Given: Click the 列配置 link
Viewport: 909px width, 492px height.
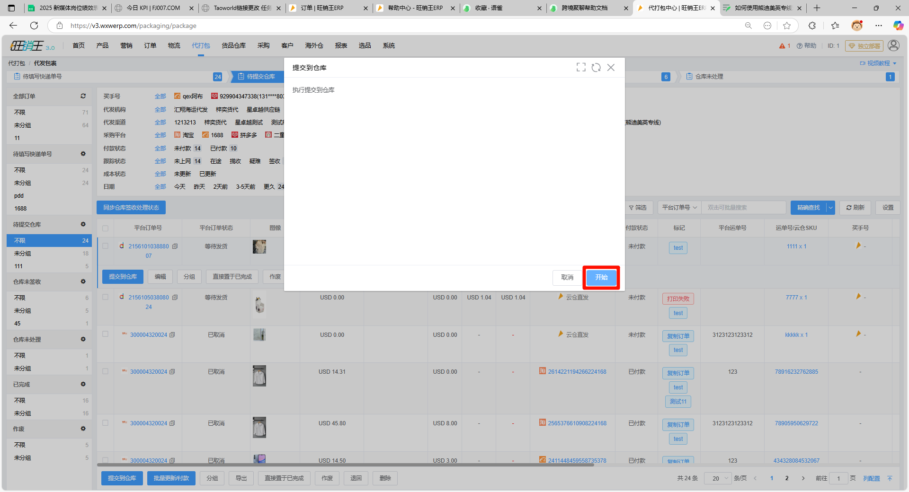Looking at the screenshot, I should pyautogui.click(x=871, y=478).
